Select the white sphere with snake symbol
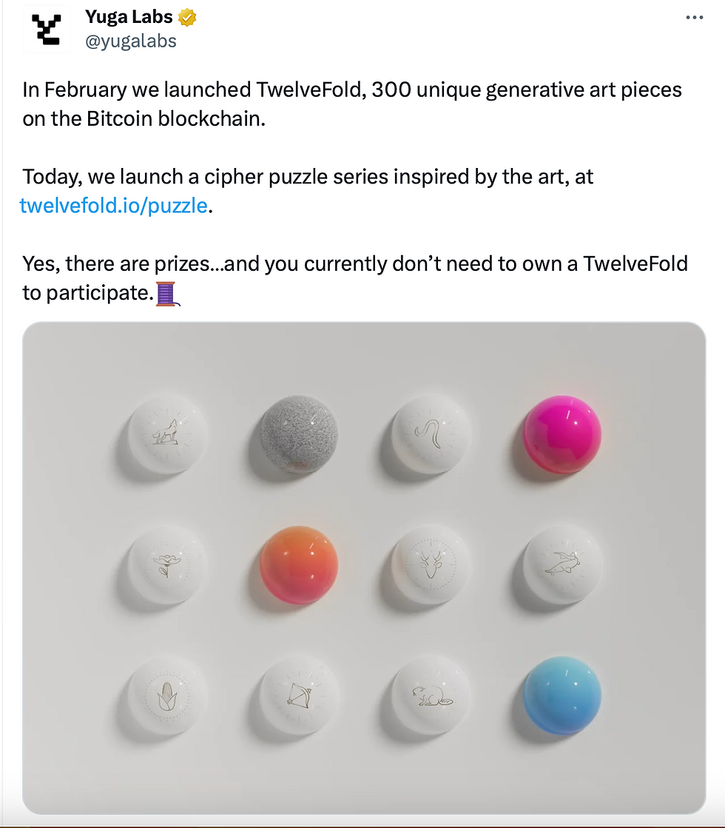 [x=431, y=434]
